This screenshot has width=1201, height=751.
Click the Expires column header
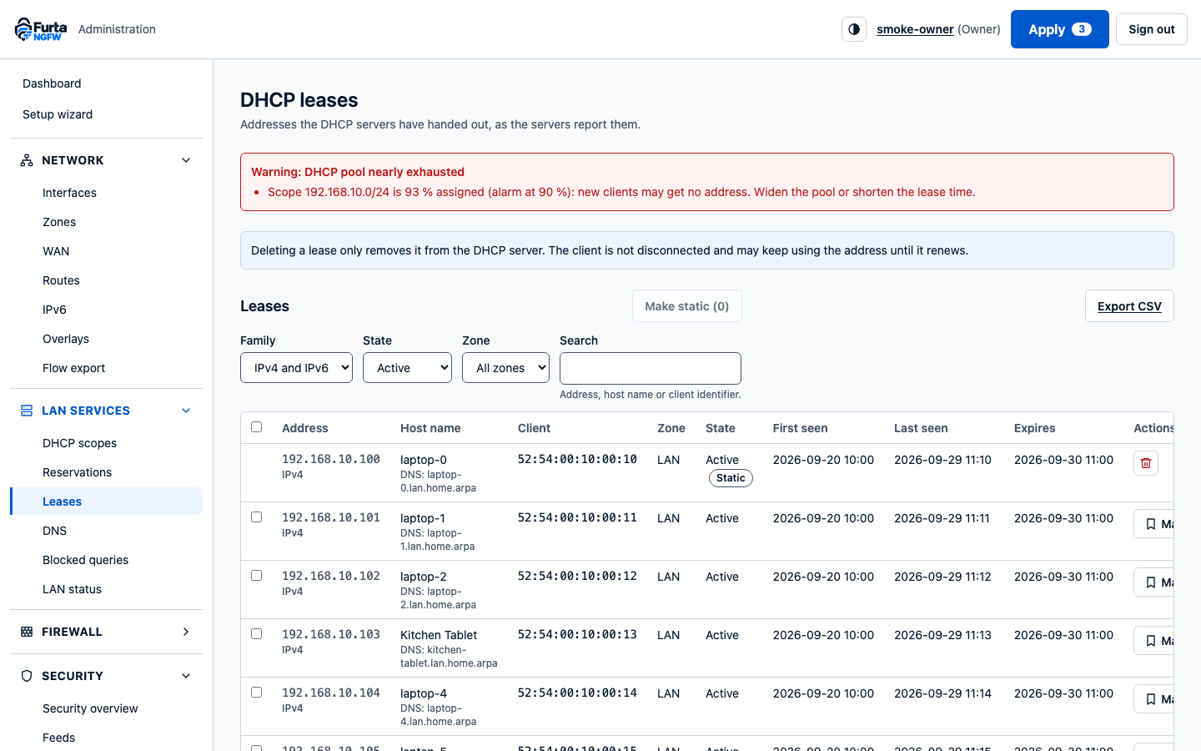point(1035,428)
